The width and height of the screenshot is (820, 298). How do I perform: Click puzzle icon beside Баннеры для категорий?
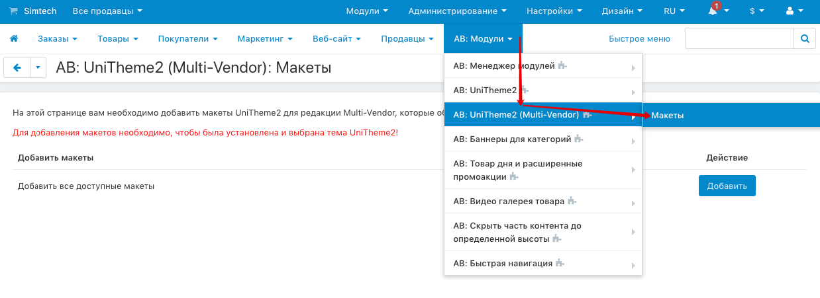pos(578,139)
